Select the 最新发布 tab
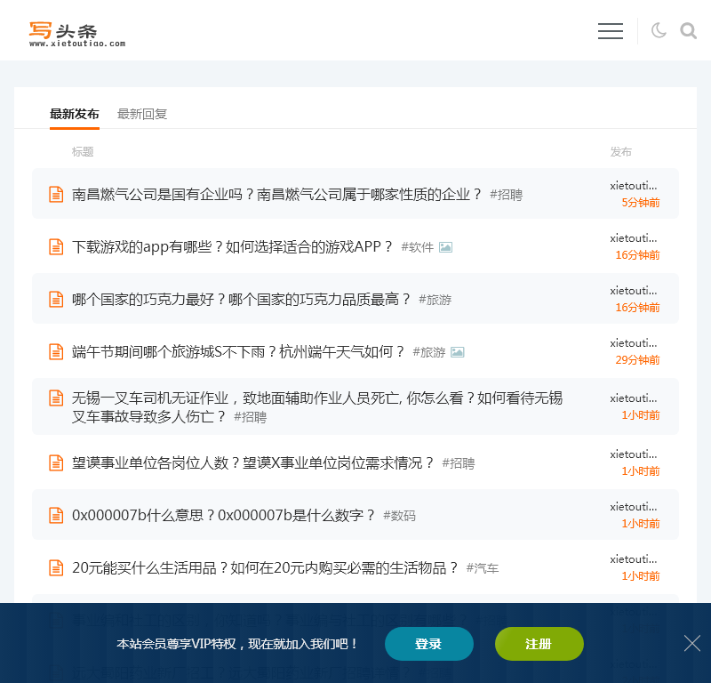Image resolution: width=711 pixels, height=683 pixels. (75, 114)
